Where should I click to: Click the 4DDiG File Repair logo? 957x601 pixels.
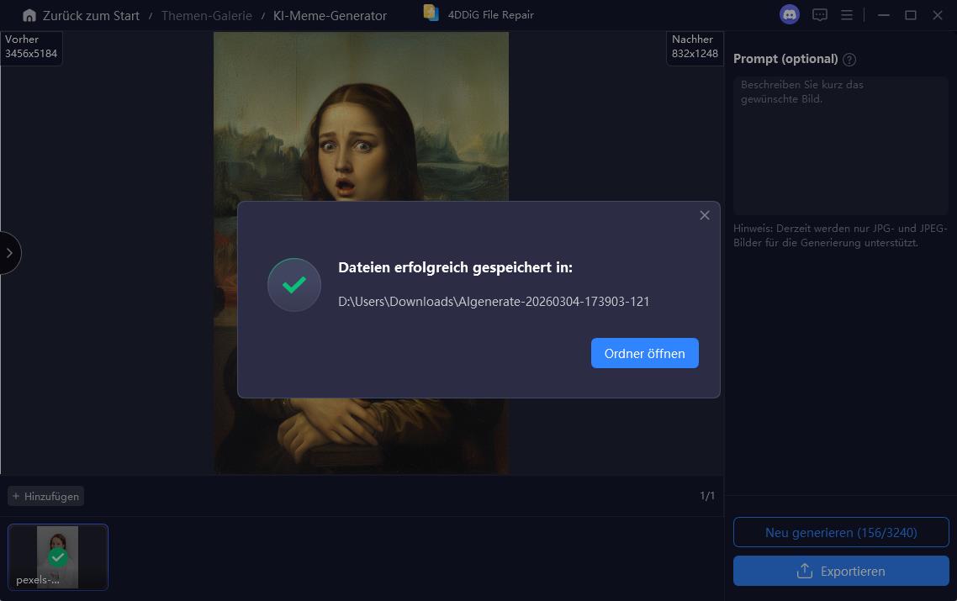(x=431, y=13)
